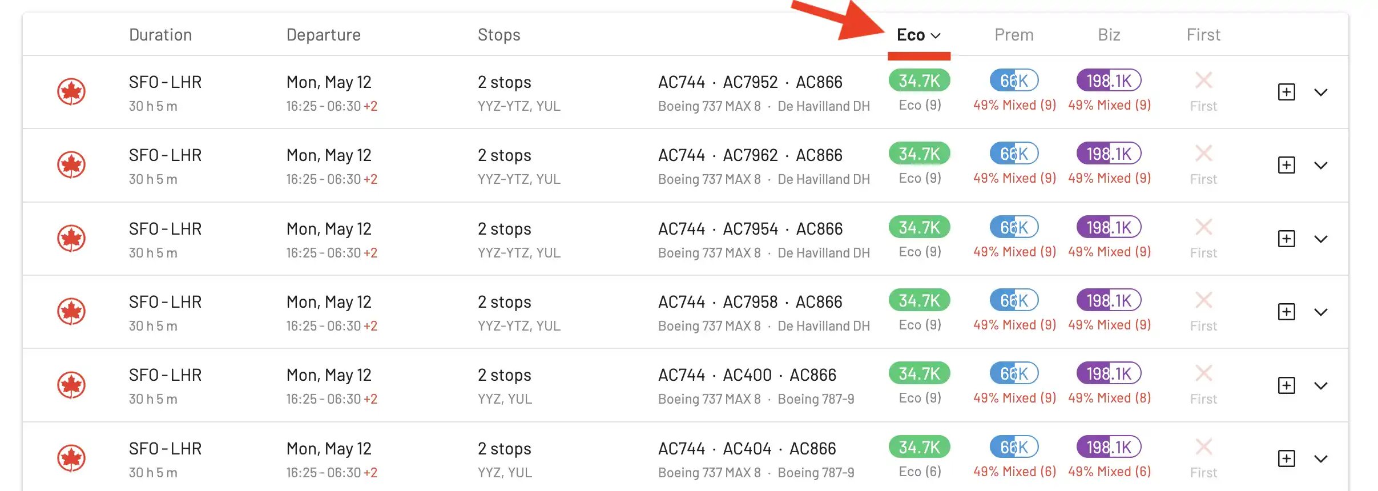Sort flights by the Duration column
This screenshot has width=1378, height=491.
point(160,35)
